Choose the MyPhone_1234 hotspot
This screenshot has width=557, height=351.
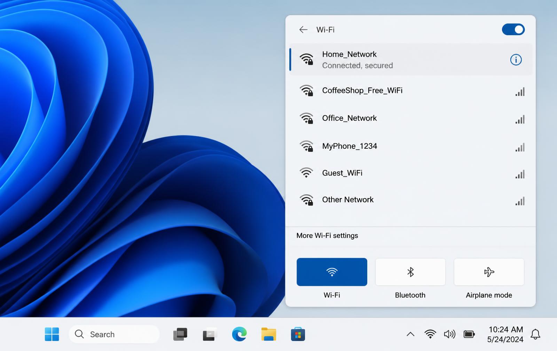[x=411, y=146]
